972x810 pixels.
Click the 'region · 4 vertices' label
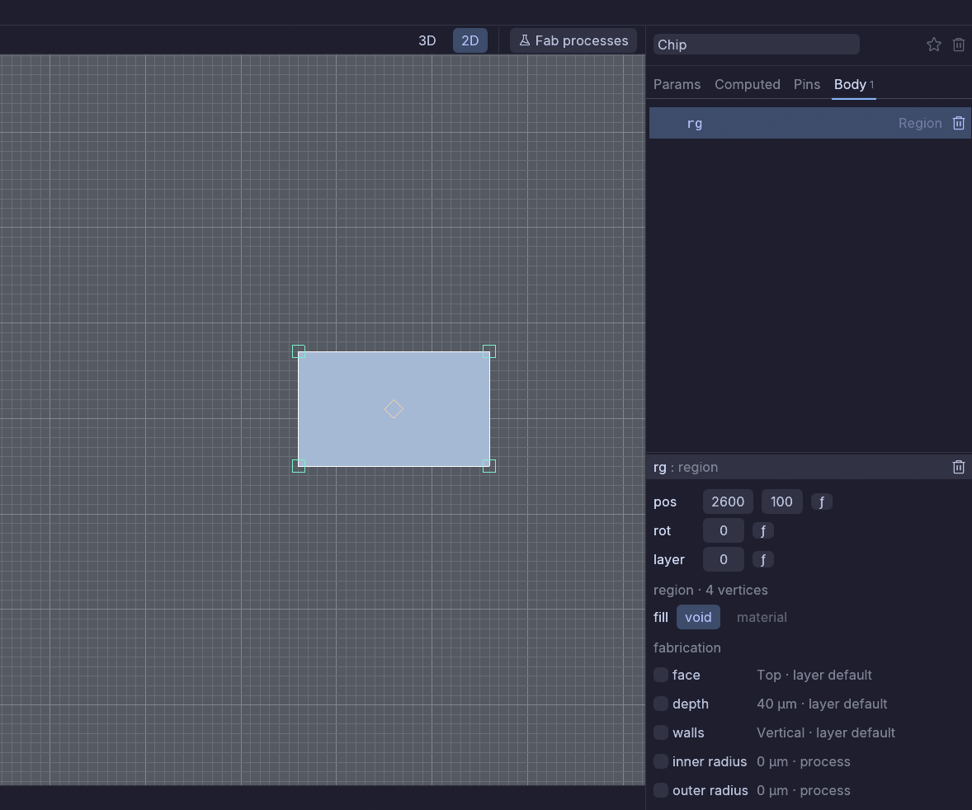pyautogui.click(x=710, y=590)
